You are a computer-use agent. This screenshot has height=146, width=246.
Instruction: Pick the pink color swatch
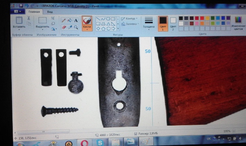coord(197,23)
